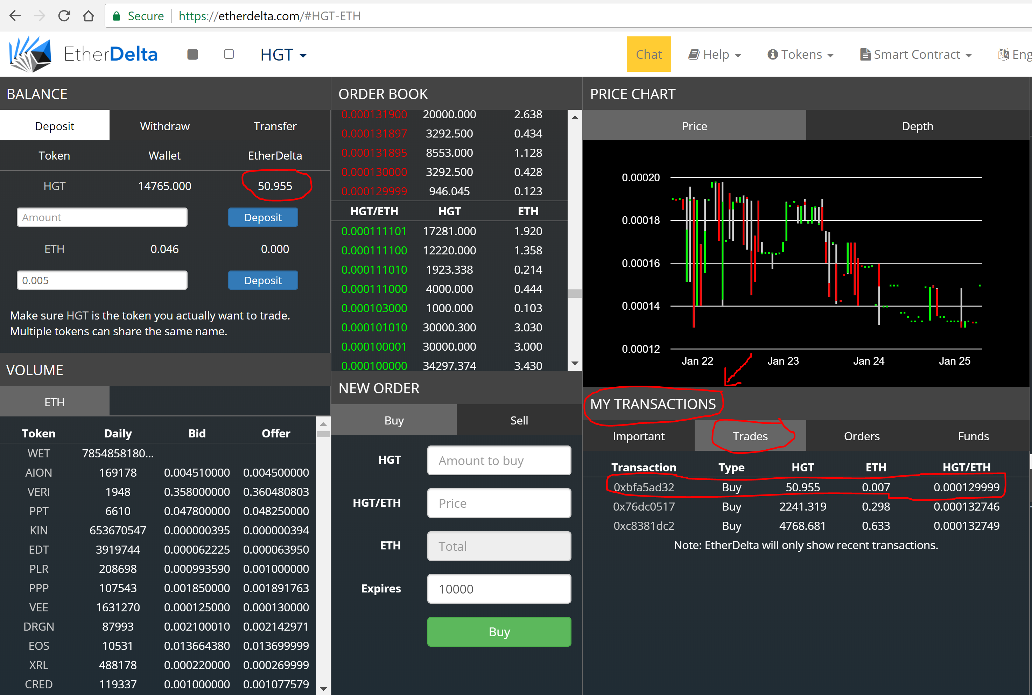The width and height of the screenshot is (1032, 695).
Task: Click the EtherDelta logo
Action: [x=83, y=54]
